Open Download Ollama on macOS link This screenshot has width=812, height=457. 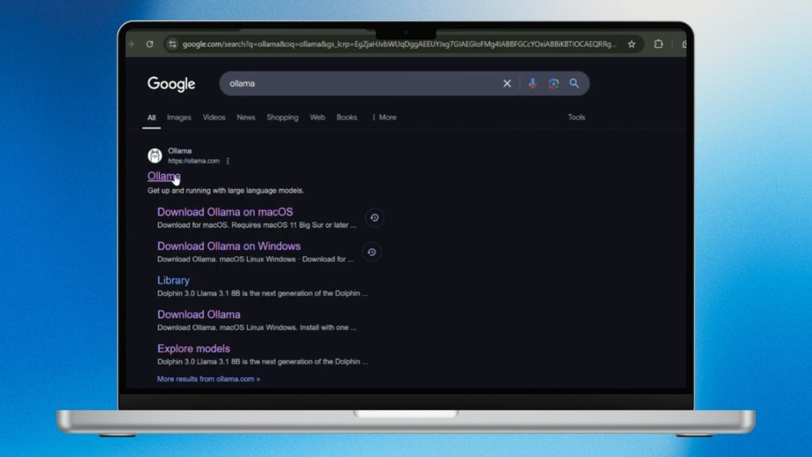225,212
